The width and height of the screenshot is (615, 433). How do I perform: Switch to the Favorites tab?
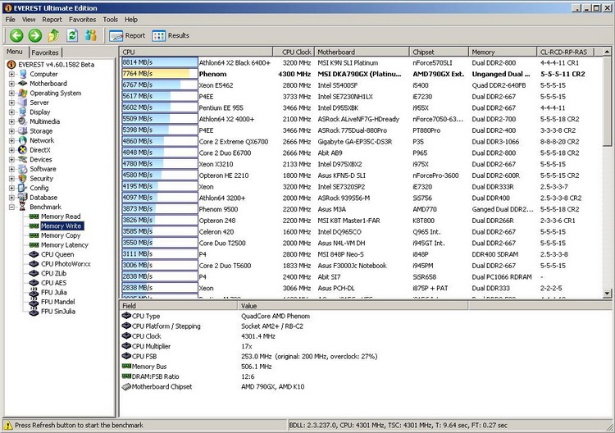(x=45, y=52)
